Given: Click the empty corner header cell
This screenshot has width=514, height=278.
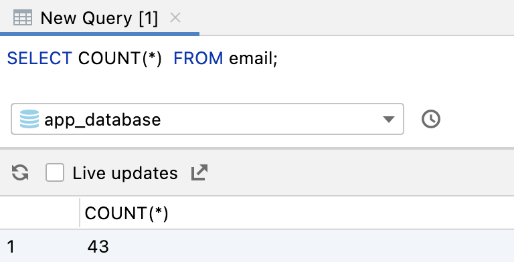Looking at the screenshot, I should [39, 213].
